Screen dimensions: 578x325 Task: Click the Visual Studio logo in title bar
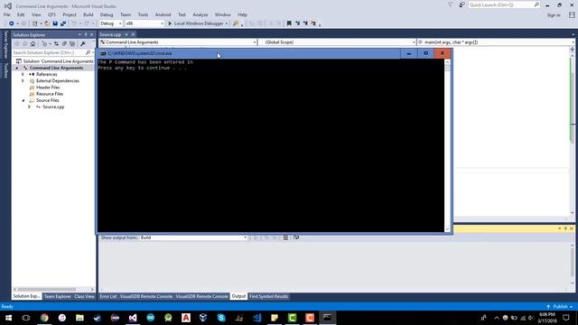click(x=7, y=6)
